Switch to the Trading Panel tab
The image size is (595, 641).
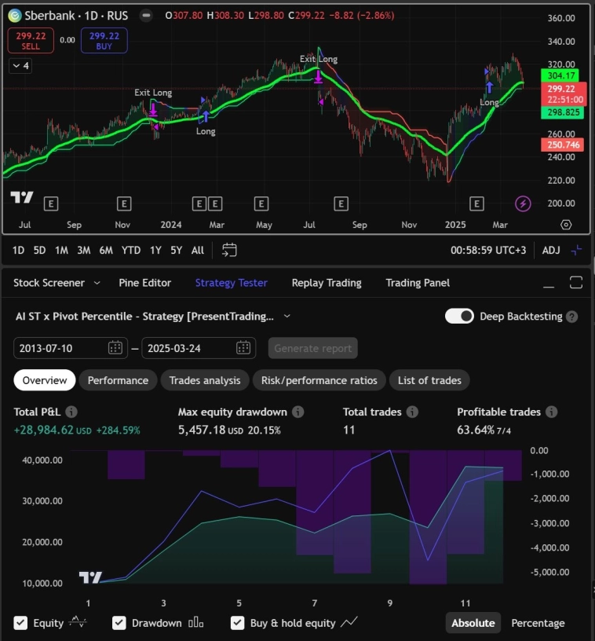tap(418, 283)
